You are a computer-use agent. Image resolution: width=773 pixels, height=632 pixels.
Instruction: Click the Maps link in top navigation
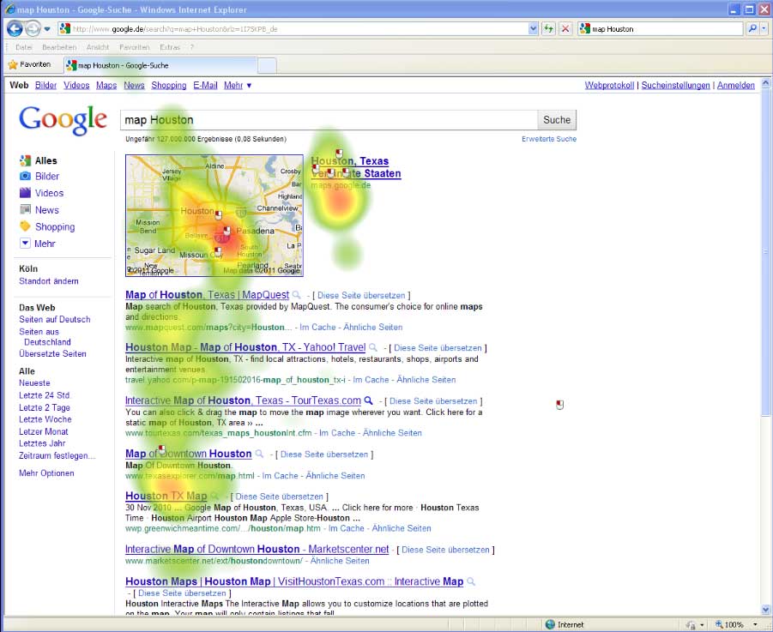(106, 85)
